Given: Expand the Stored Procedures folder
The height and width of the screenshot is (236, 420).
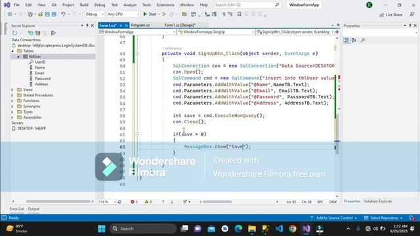Looking at the screenshot, I should click(x=12, y=95).
